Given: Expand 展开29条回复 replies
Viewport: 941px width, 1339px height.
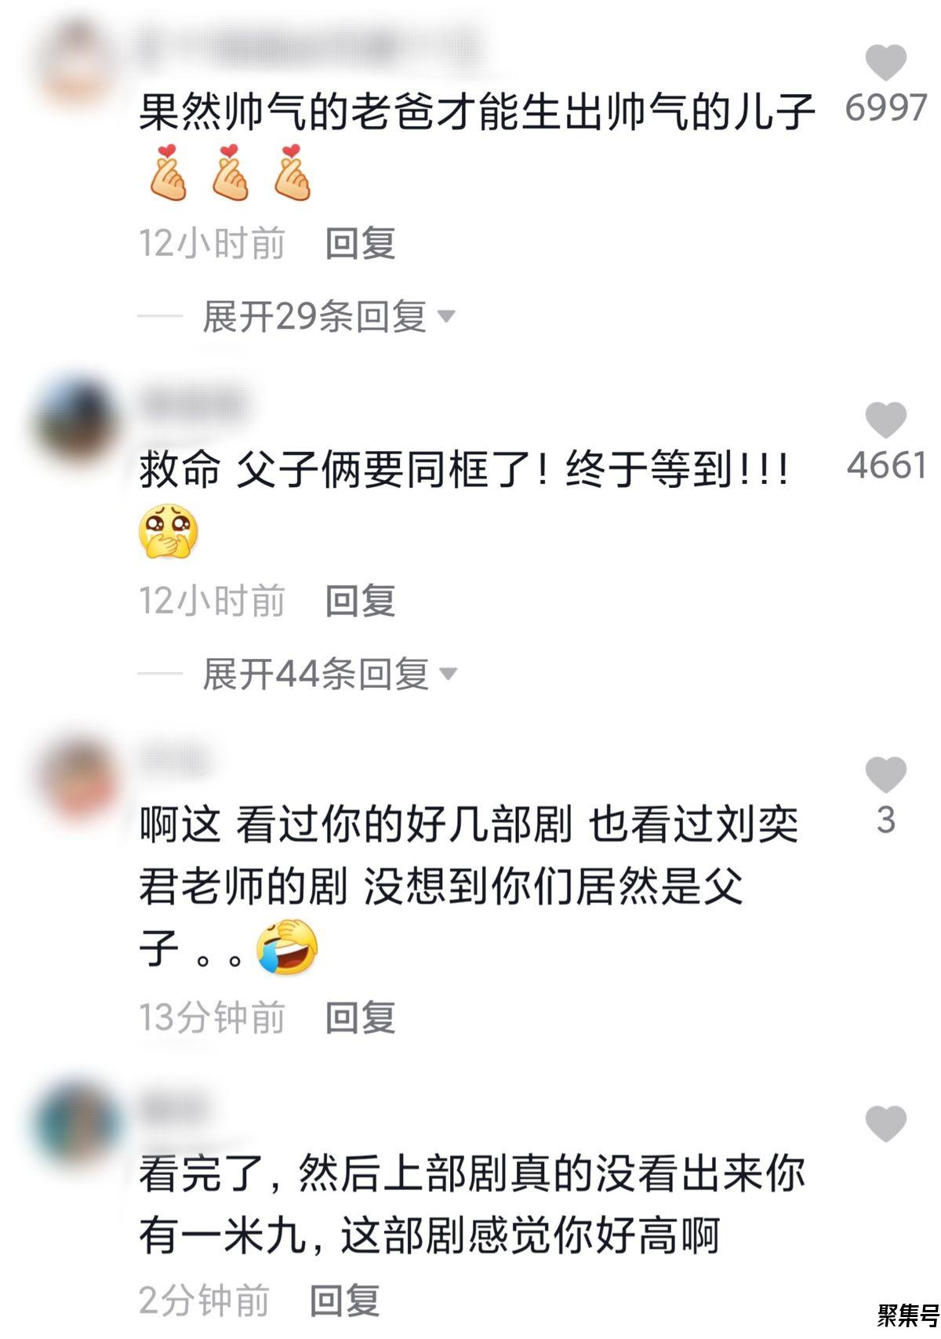Looking at the screenshot, I should (314, 317).
